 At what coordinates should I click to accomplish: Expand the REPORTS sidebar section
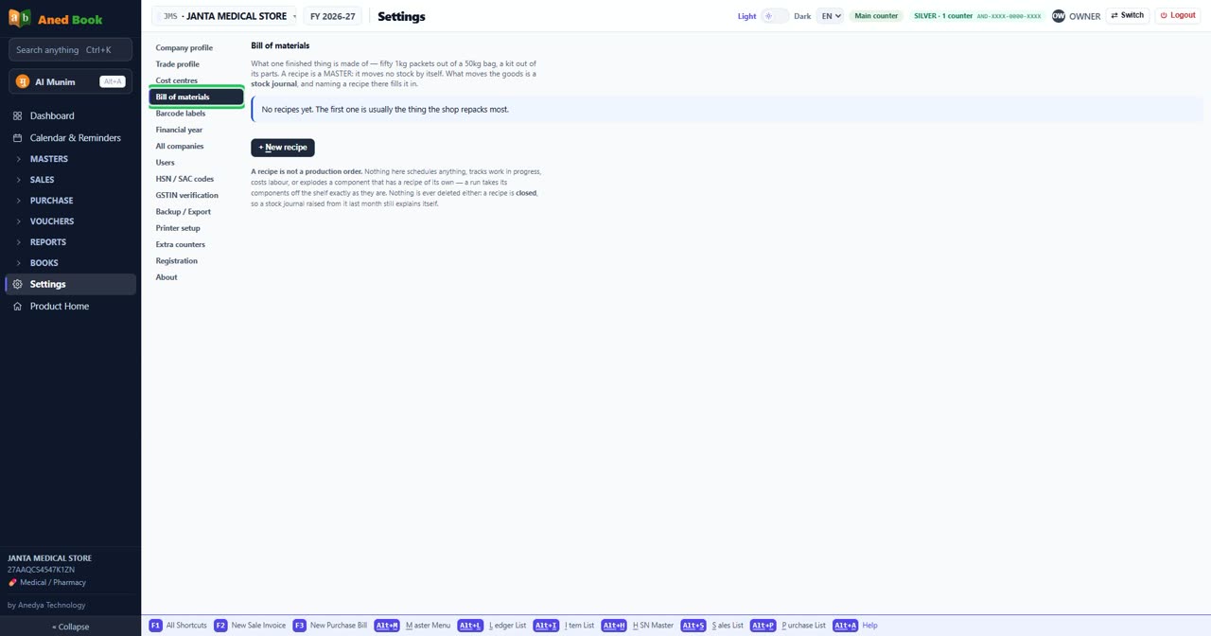point(71,242)
